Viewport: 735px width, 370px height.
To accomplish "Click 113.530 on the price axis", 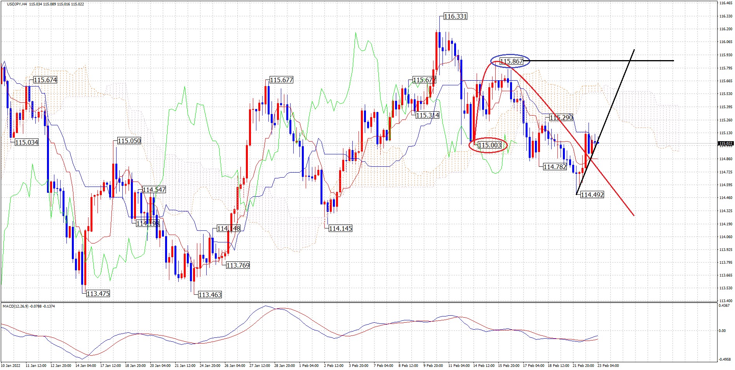I will (726, 288).
